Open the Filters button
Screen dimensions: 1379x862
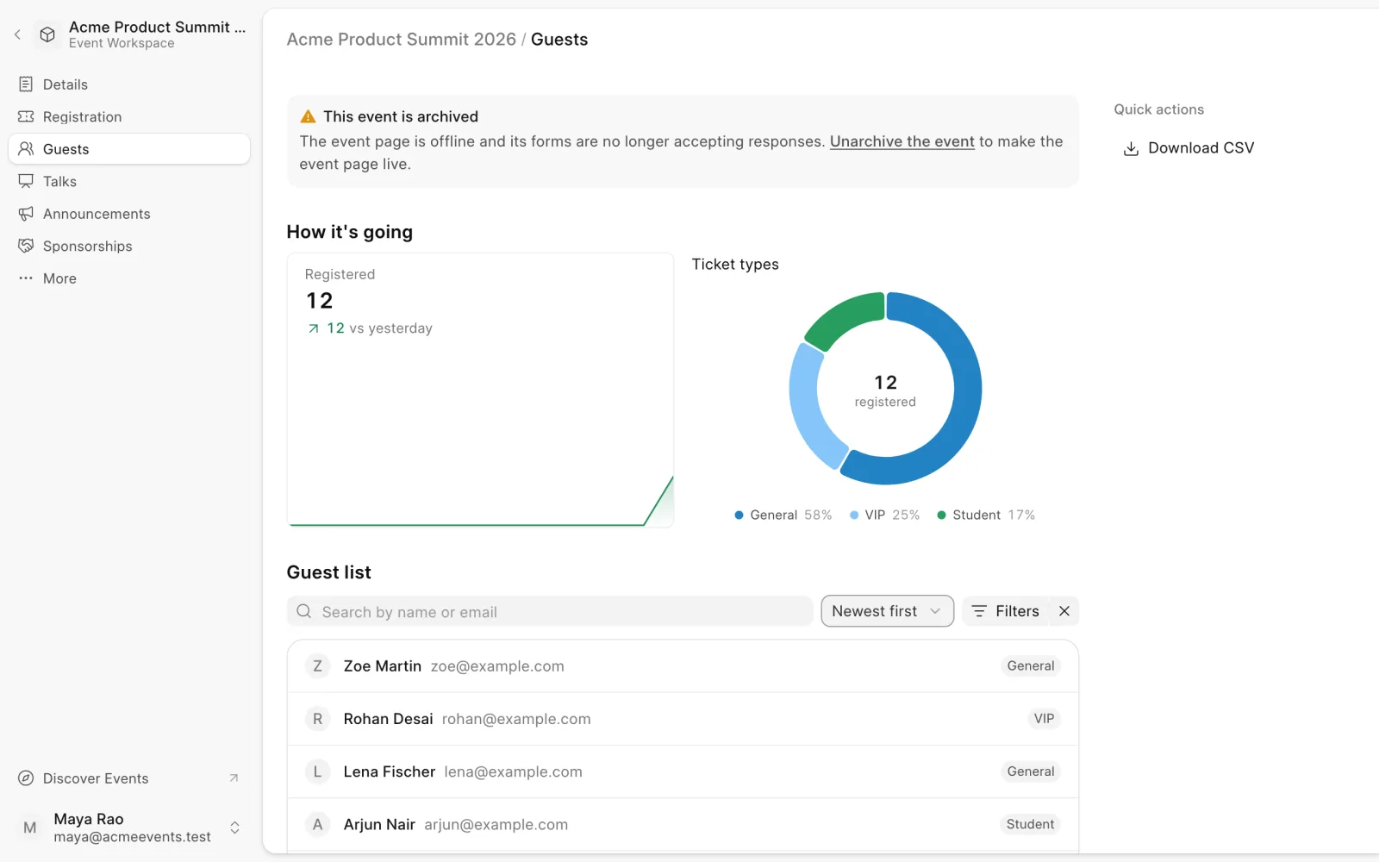[x=1005, y=611]
